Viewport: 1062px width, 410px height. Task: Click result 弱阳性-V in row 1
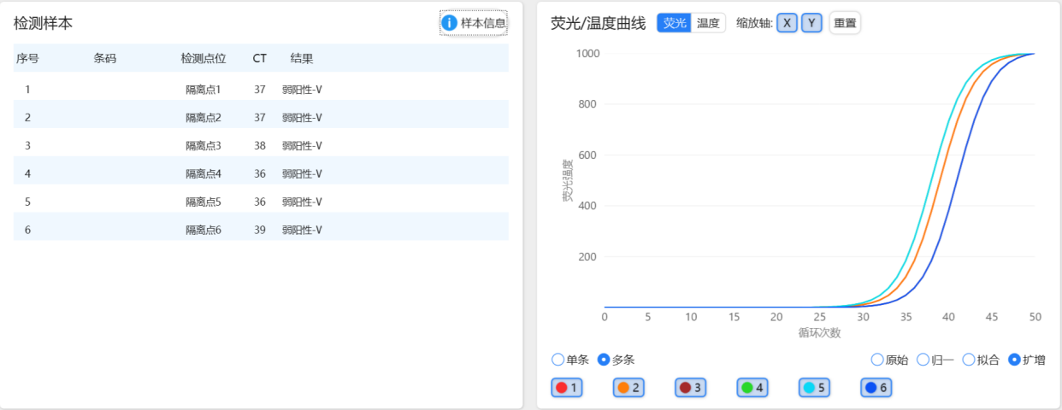[x=302, y=89]
